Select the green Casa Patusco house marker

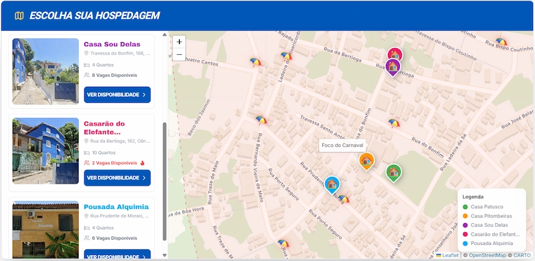pos(393,173)
